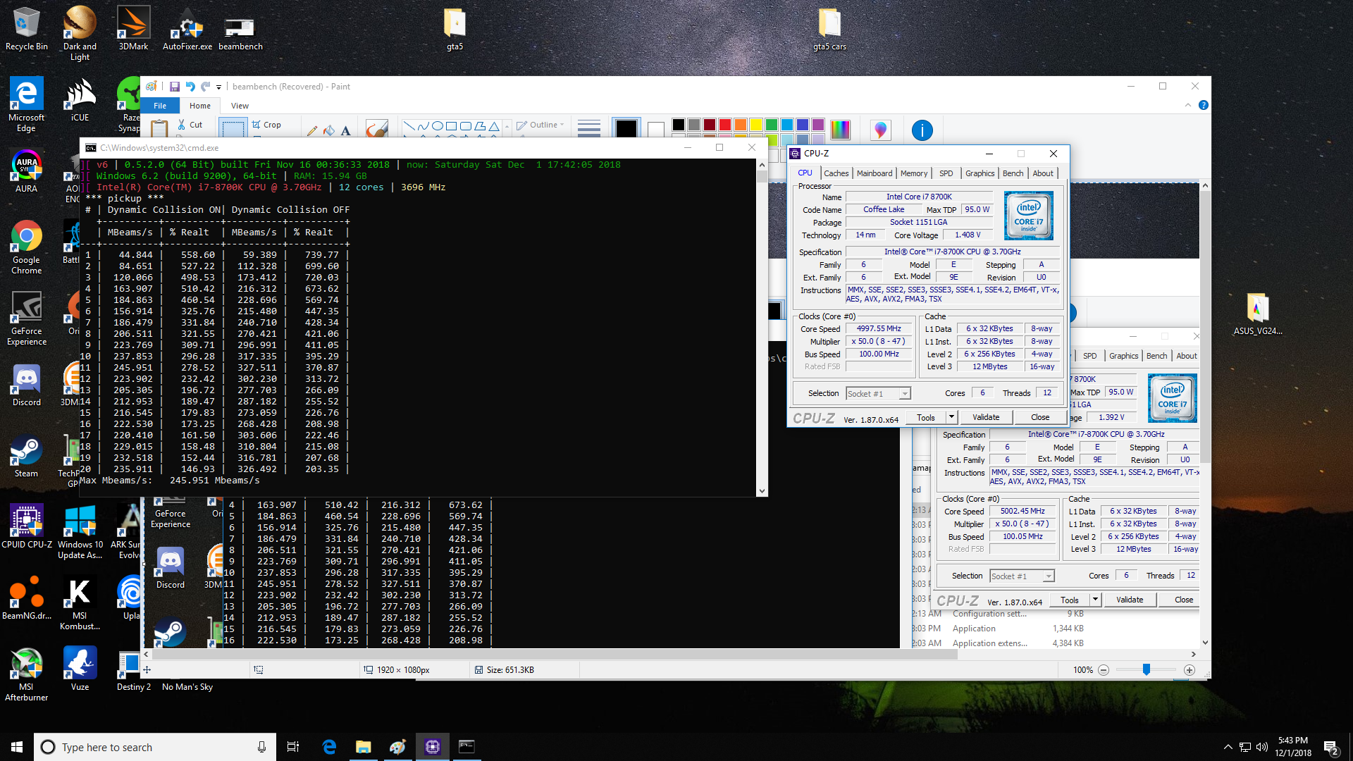
Task: Click Paint's horizontal scrollbar right arrow
Action: 1194,654
